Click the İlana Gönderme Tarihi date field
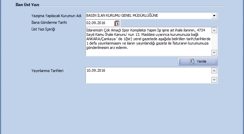The height and width of the screenshot is (134, 244). click(x=99, y=23)
